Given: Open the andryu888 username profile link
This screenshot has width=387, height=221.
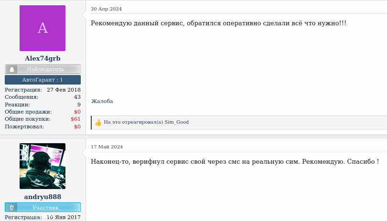Looking at the screenshot, I should pos(43,197).
